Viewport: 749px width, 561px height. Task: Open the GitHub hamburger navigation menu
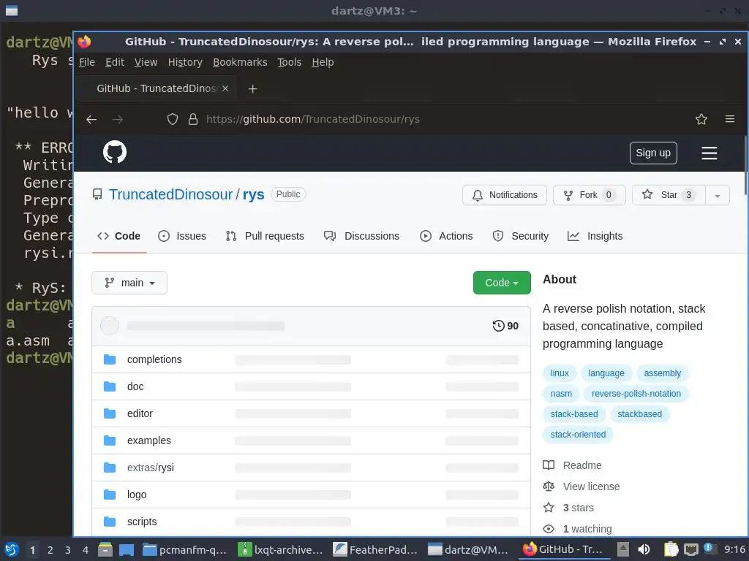point(709,153)
